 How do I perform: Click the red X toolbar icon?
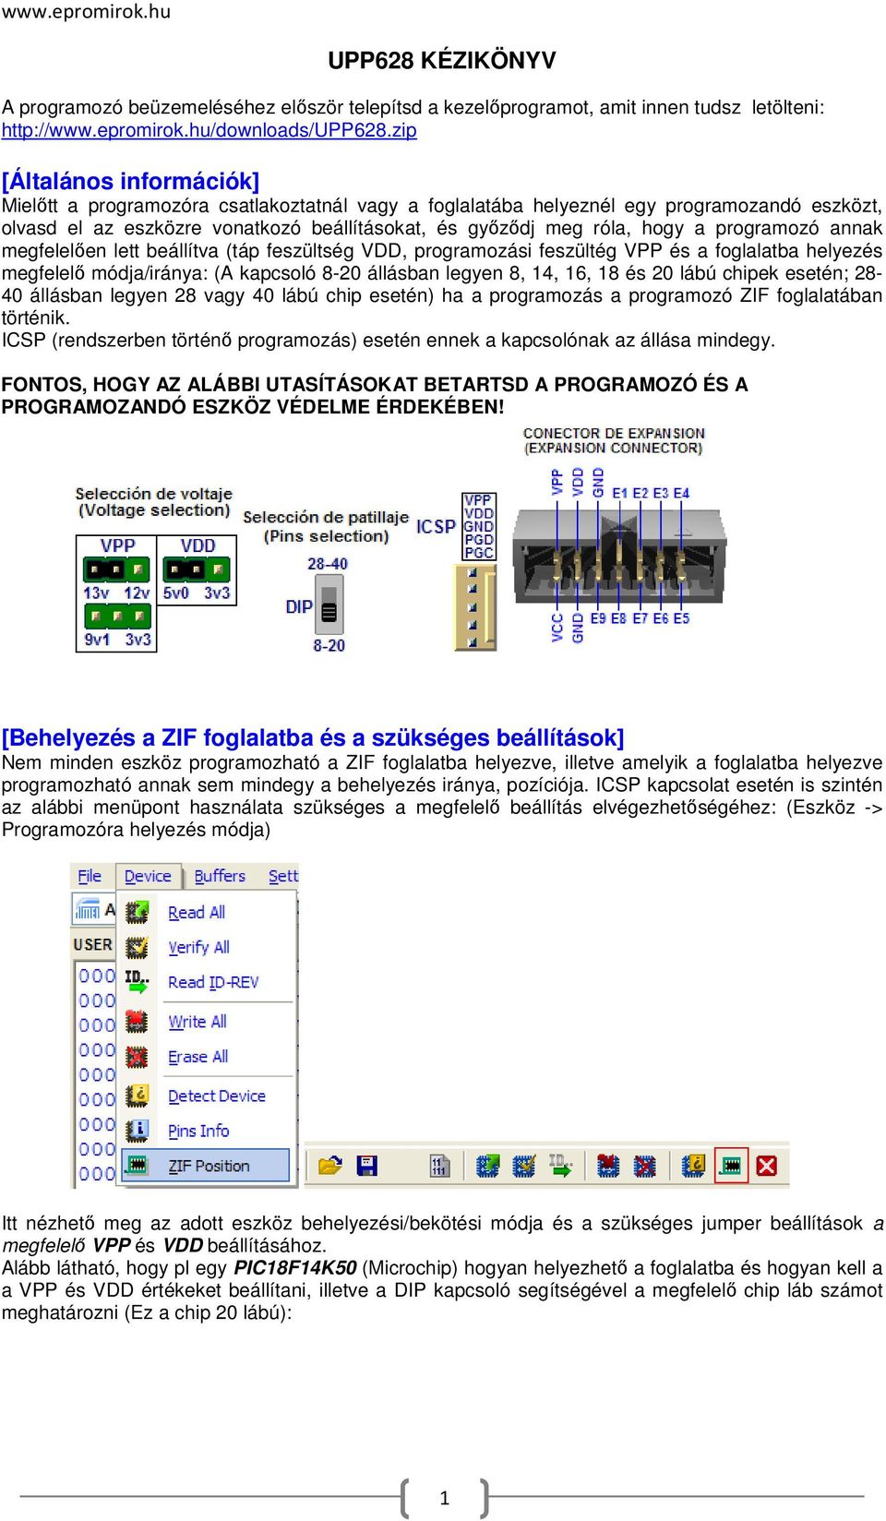tap(766, 1166)
